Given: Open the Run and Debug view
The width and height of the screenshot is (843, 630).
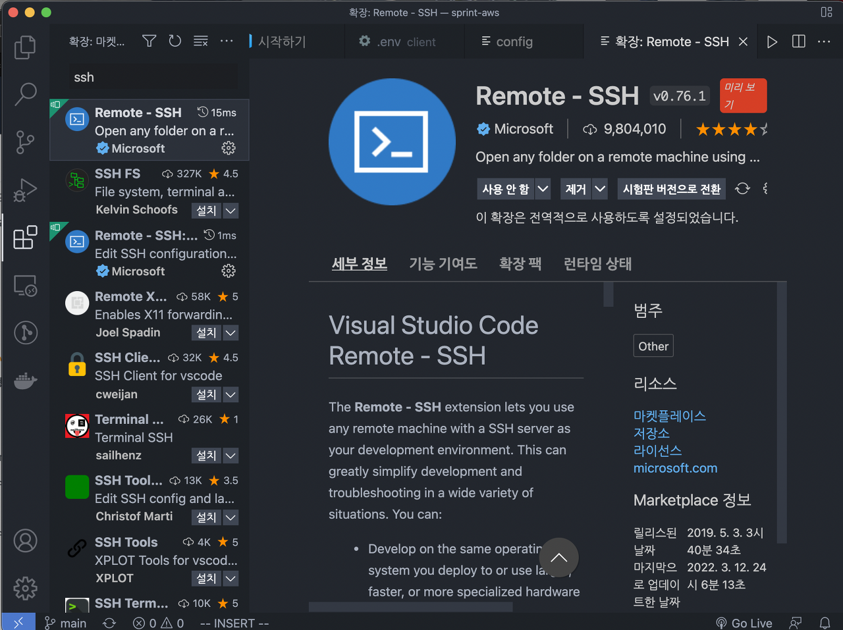Looking at the screenshot, I should point(25,190).
